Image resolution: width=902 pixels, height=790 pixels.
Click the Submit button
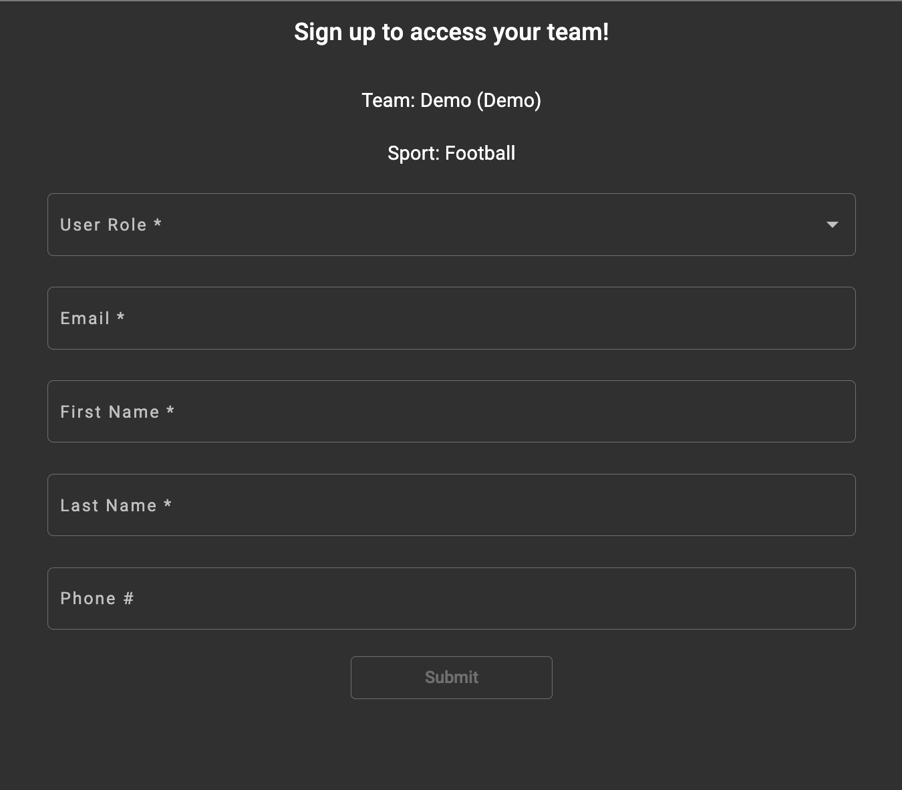tap(452, 678)
